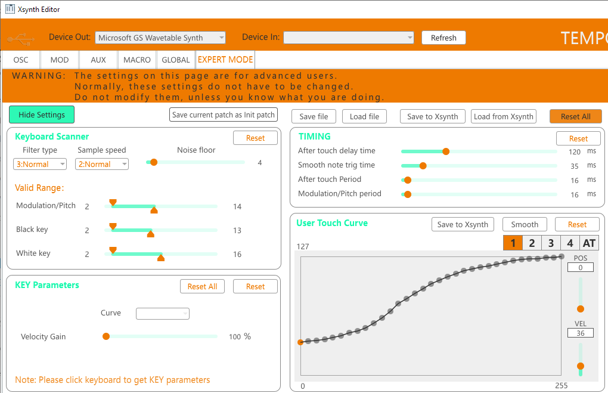This screenshot has height=393, width=608.
Task: Click the After touch delay value 120
Action: coord(575,151)
